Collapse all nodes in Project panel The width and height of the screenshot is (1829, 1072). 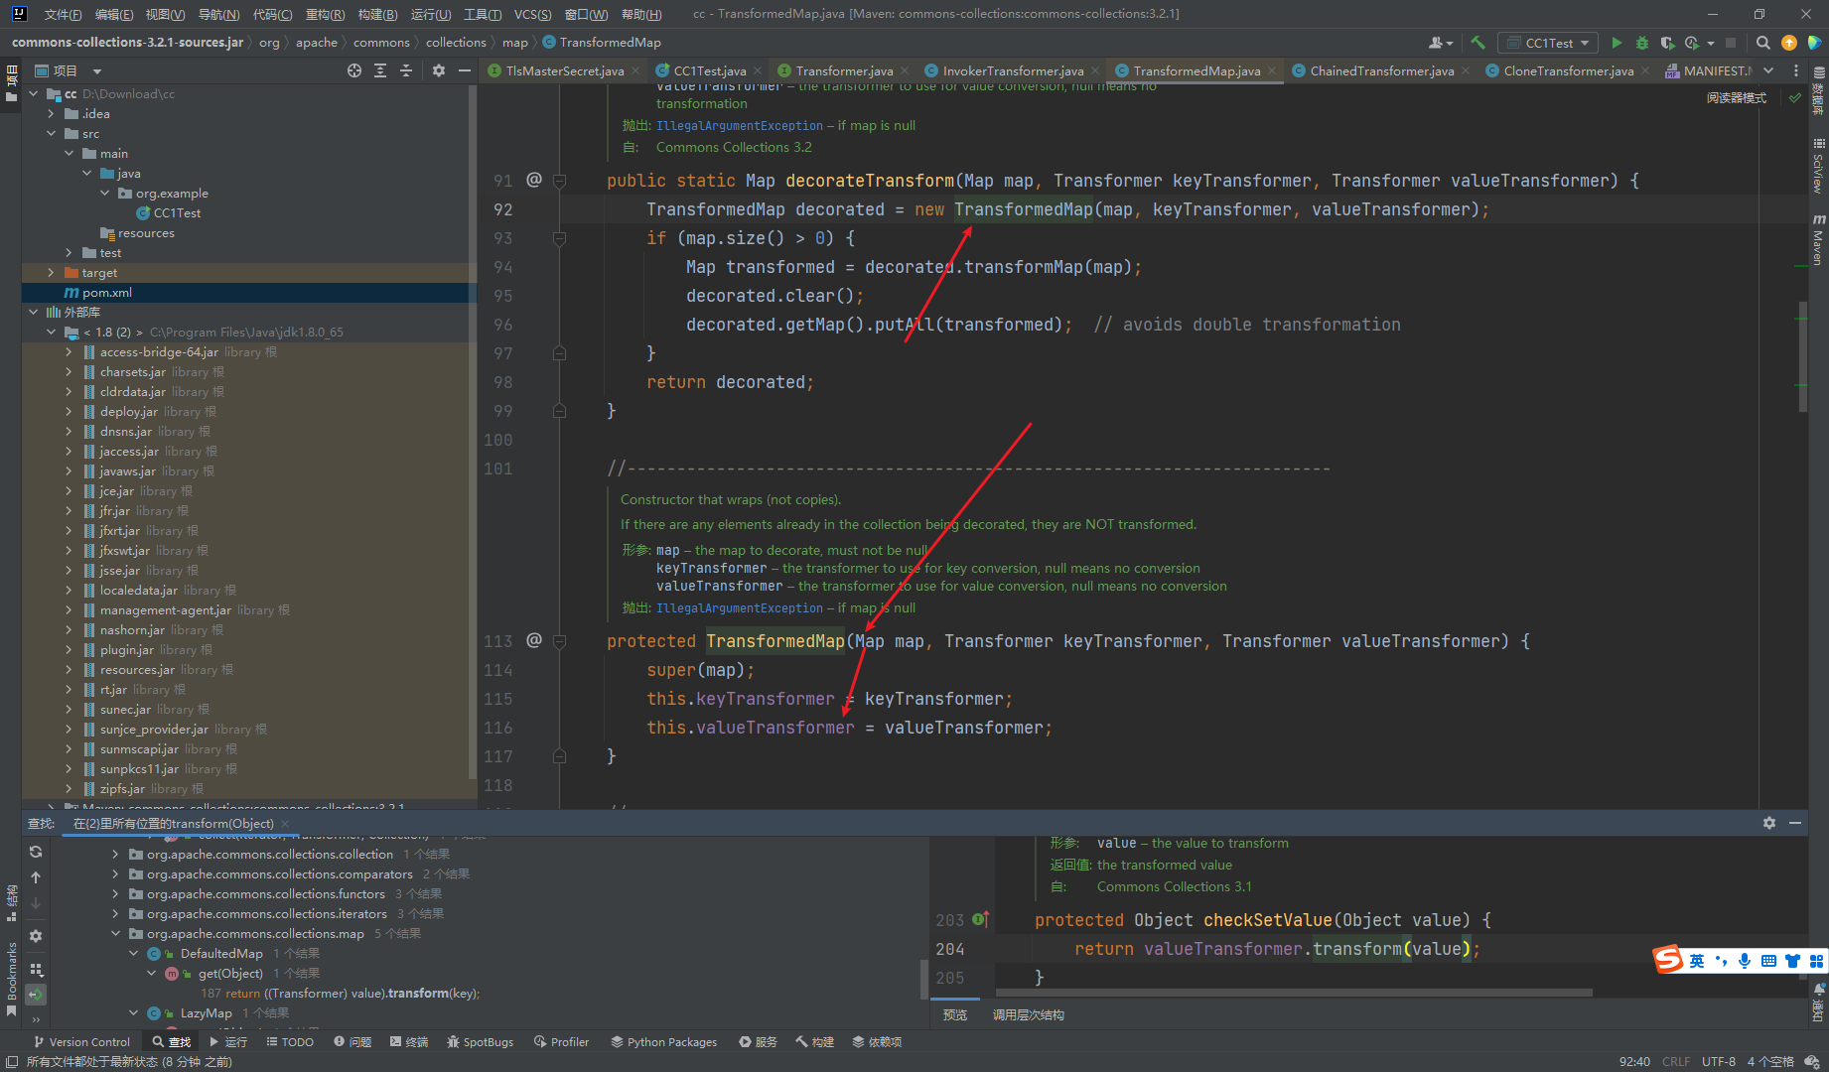click(x=406, y=70)
